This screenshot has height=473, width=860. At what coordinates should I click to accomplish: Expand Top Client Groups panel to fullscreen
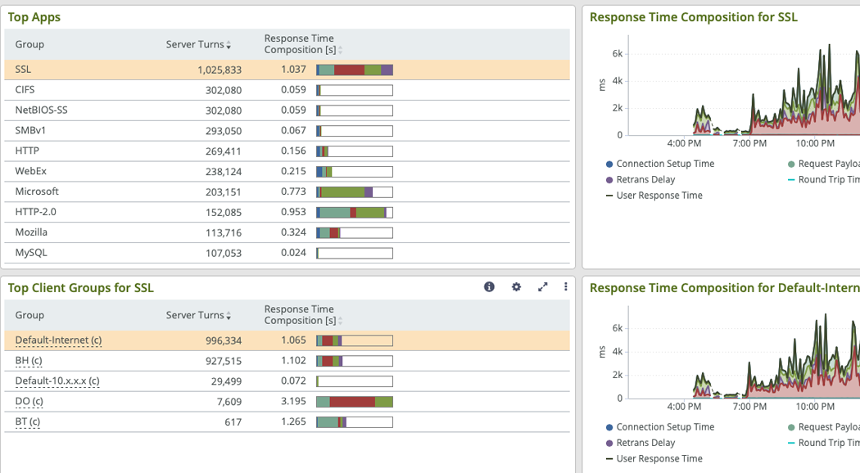(542, 287)
